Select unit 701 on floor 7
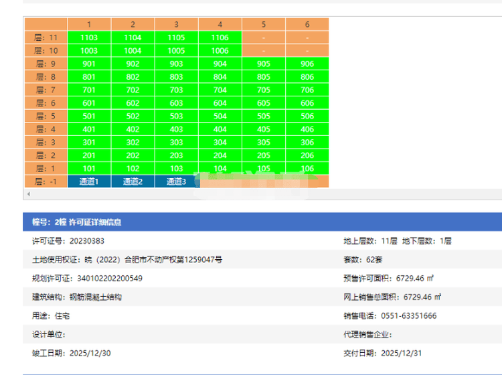The width and height of the screenshot is (502, 375). tap(89, 90)
